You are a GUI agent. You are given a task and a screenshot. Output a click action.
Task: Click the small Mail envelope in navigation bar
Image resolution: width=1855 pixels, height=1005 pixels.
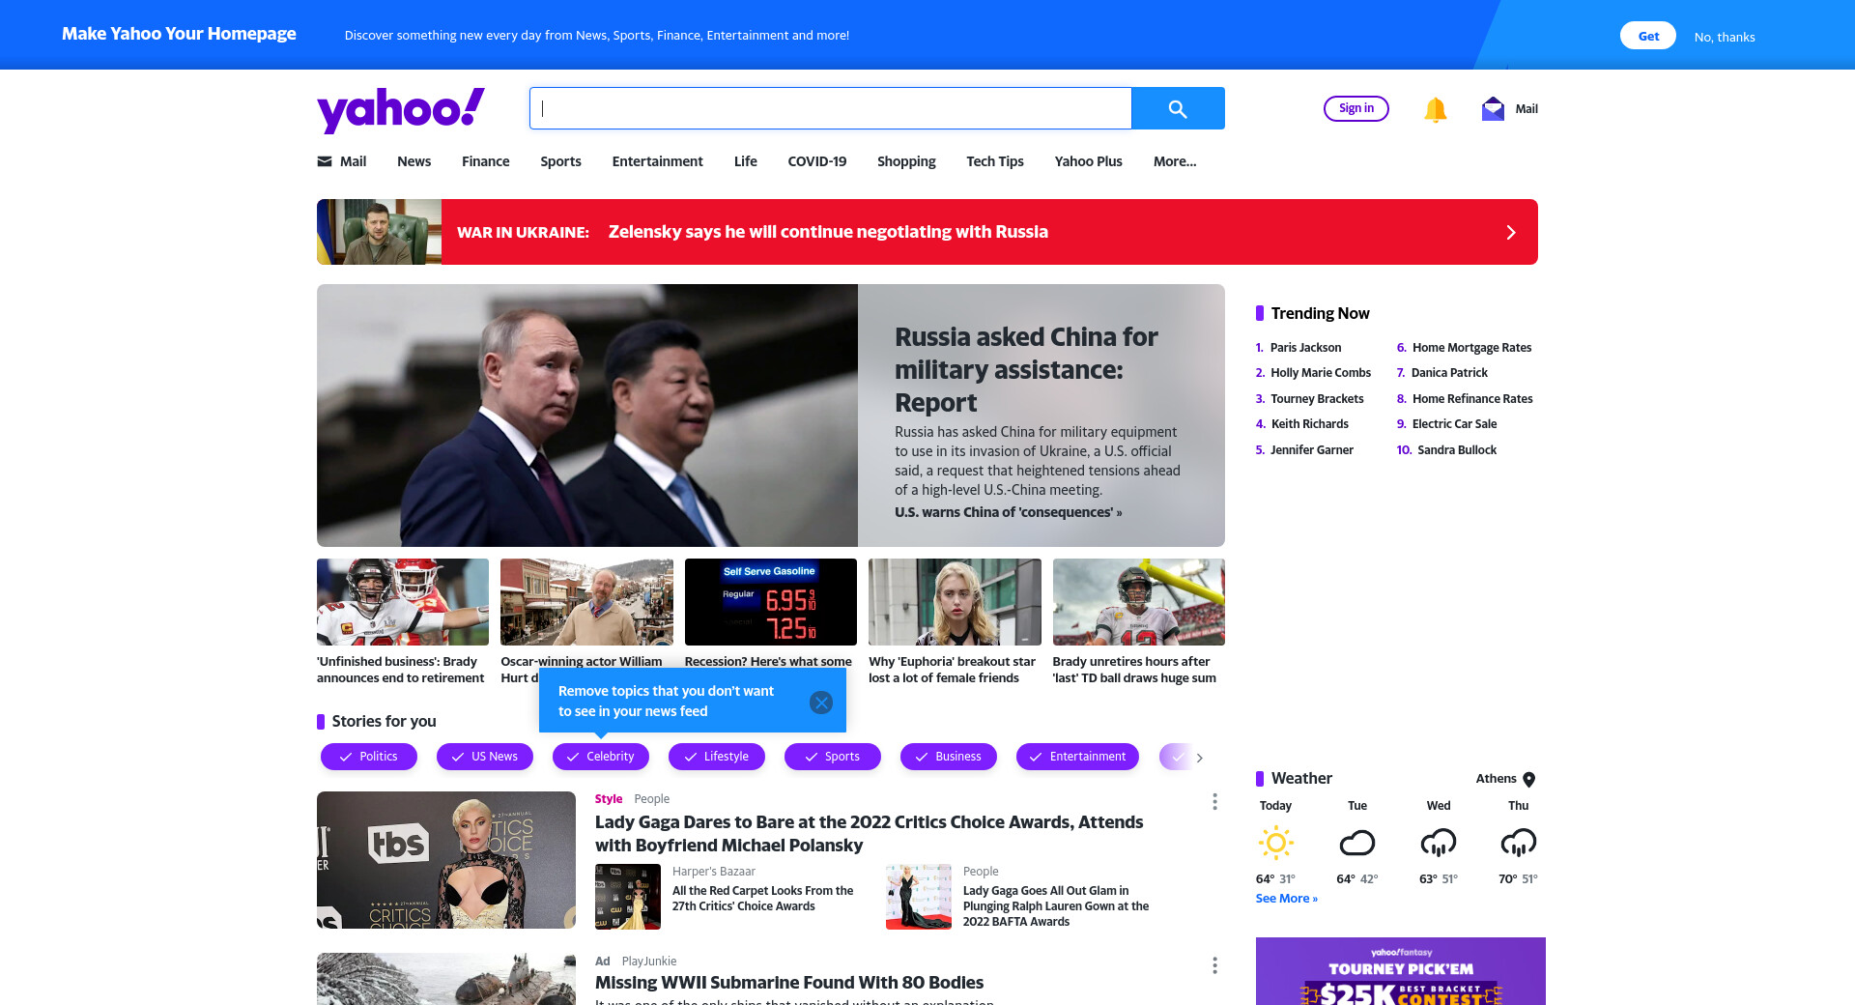click(x=325, y=161)
